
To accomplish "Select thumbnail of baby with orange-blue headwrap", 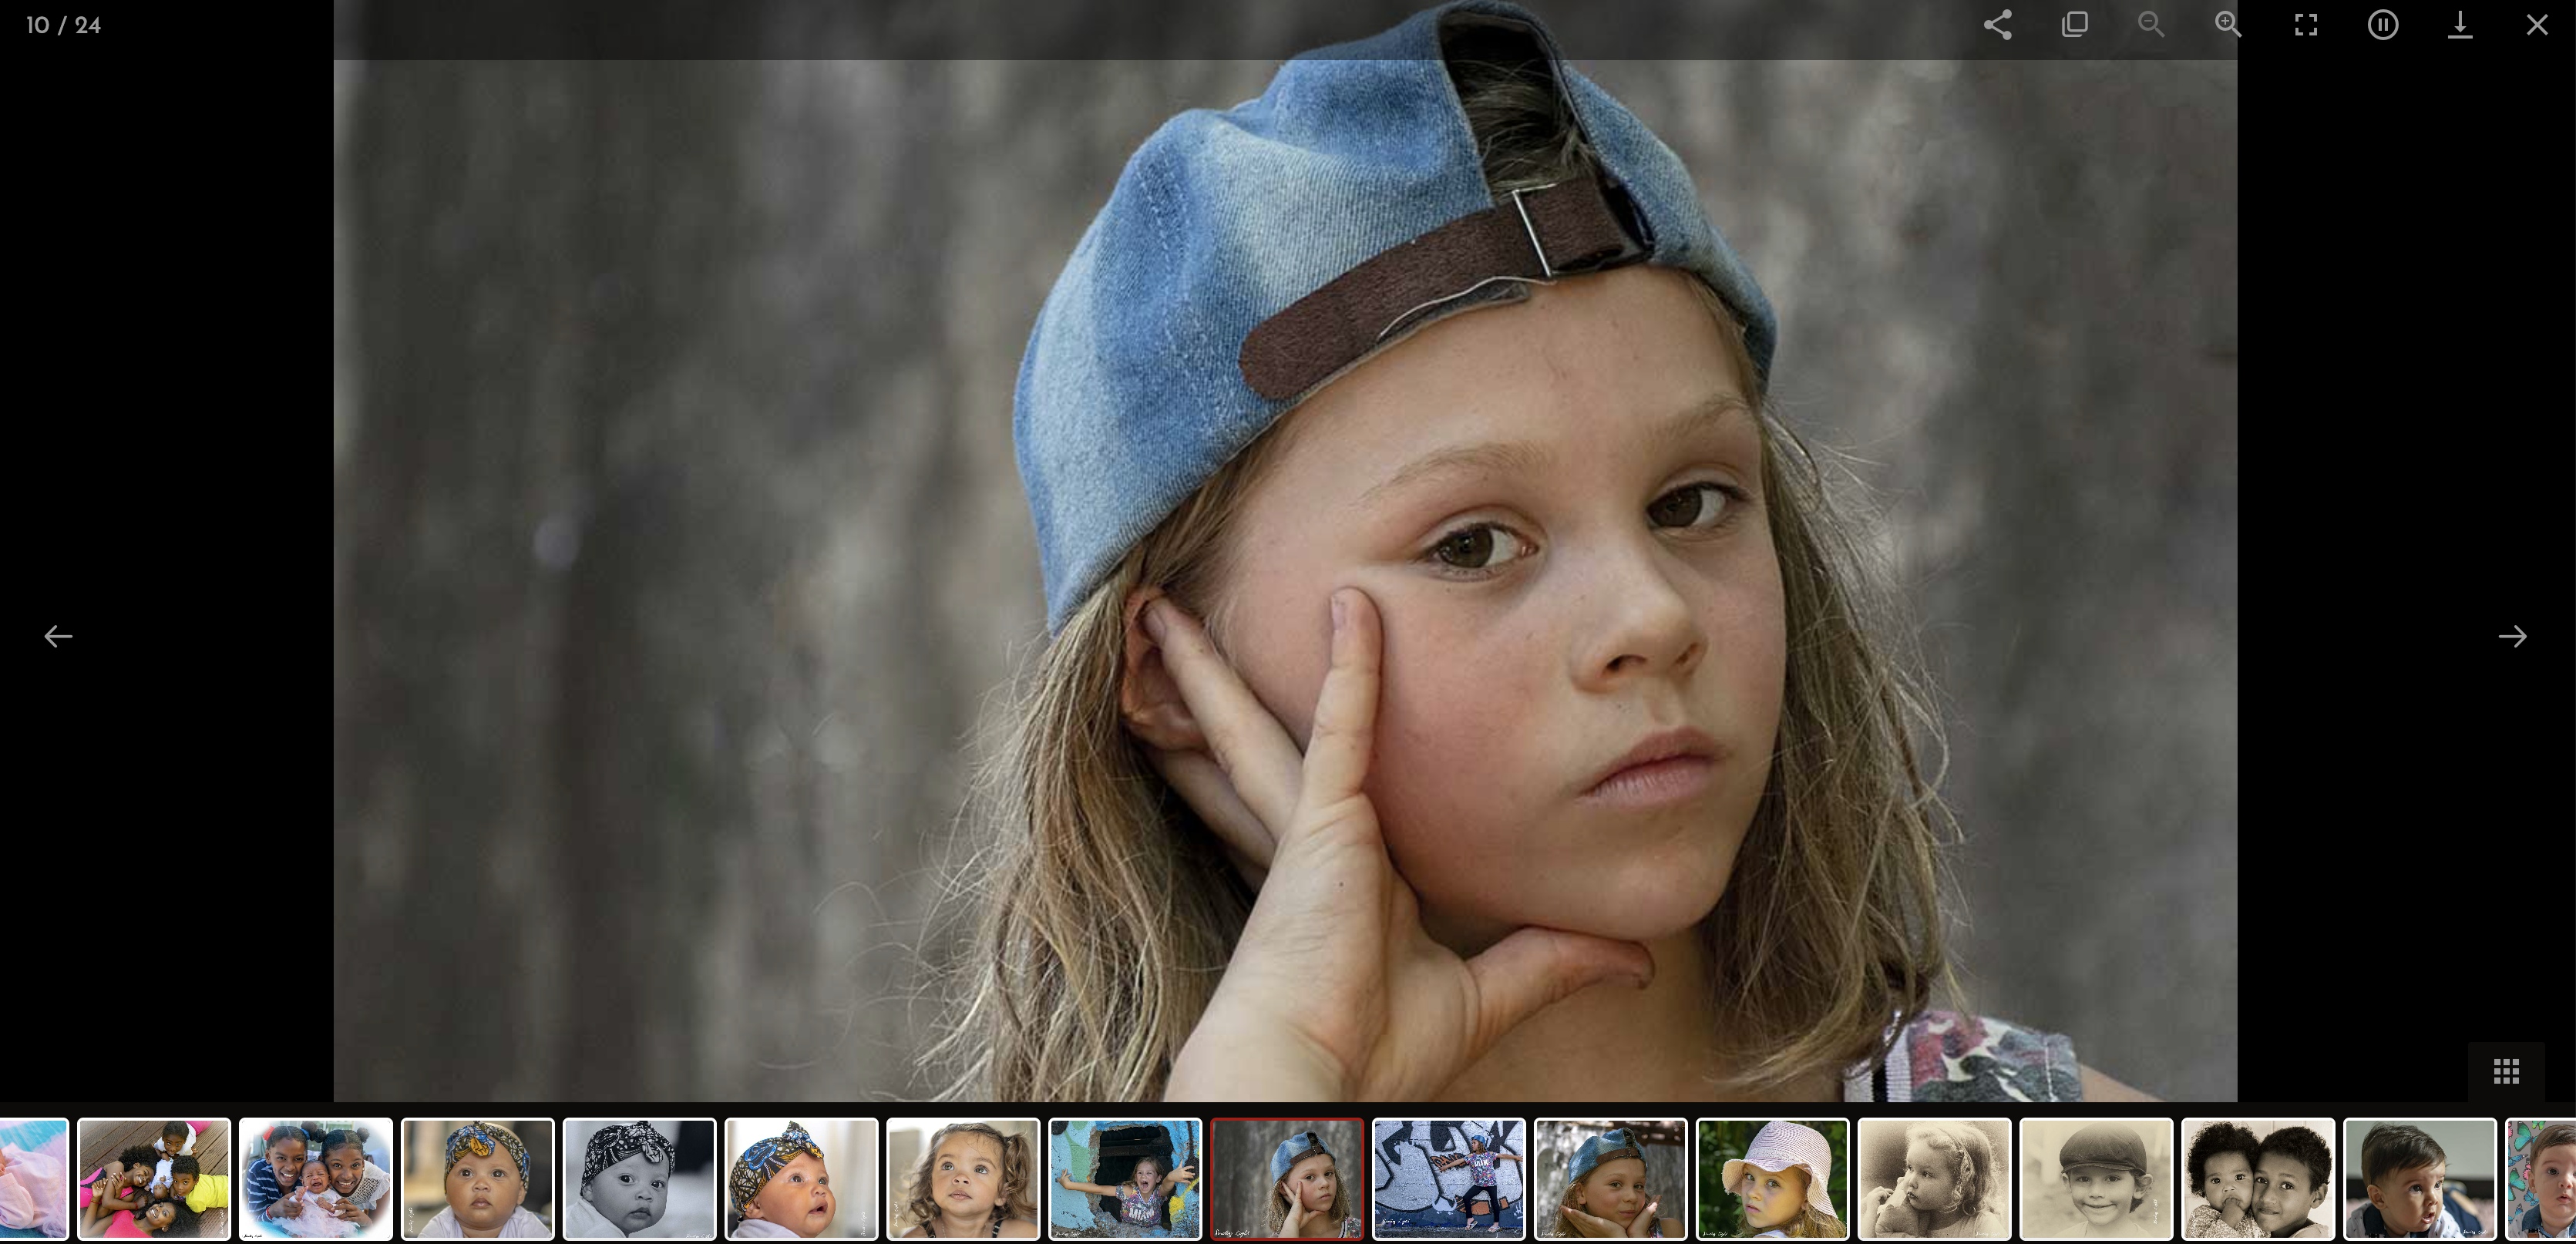I will tap(478, 1179).
